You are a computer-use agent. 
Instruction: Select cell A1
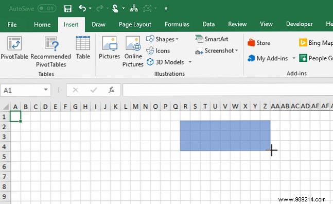tap(15, 116)
